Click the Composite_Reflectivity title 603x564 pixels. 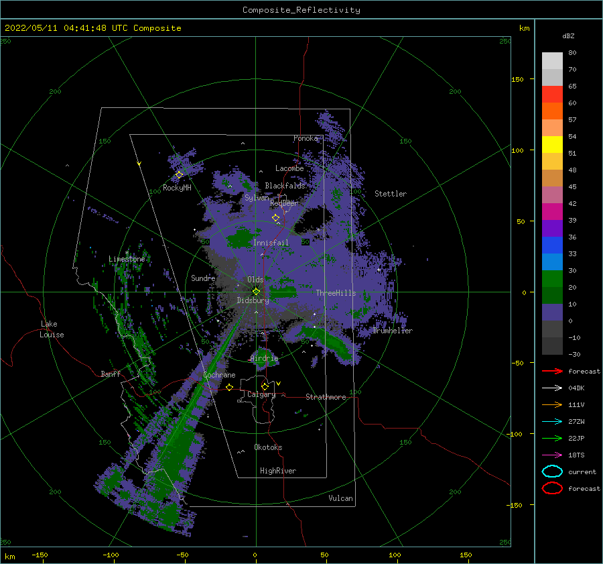coord(301,10)
